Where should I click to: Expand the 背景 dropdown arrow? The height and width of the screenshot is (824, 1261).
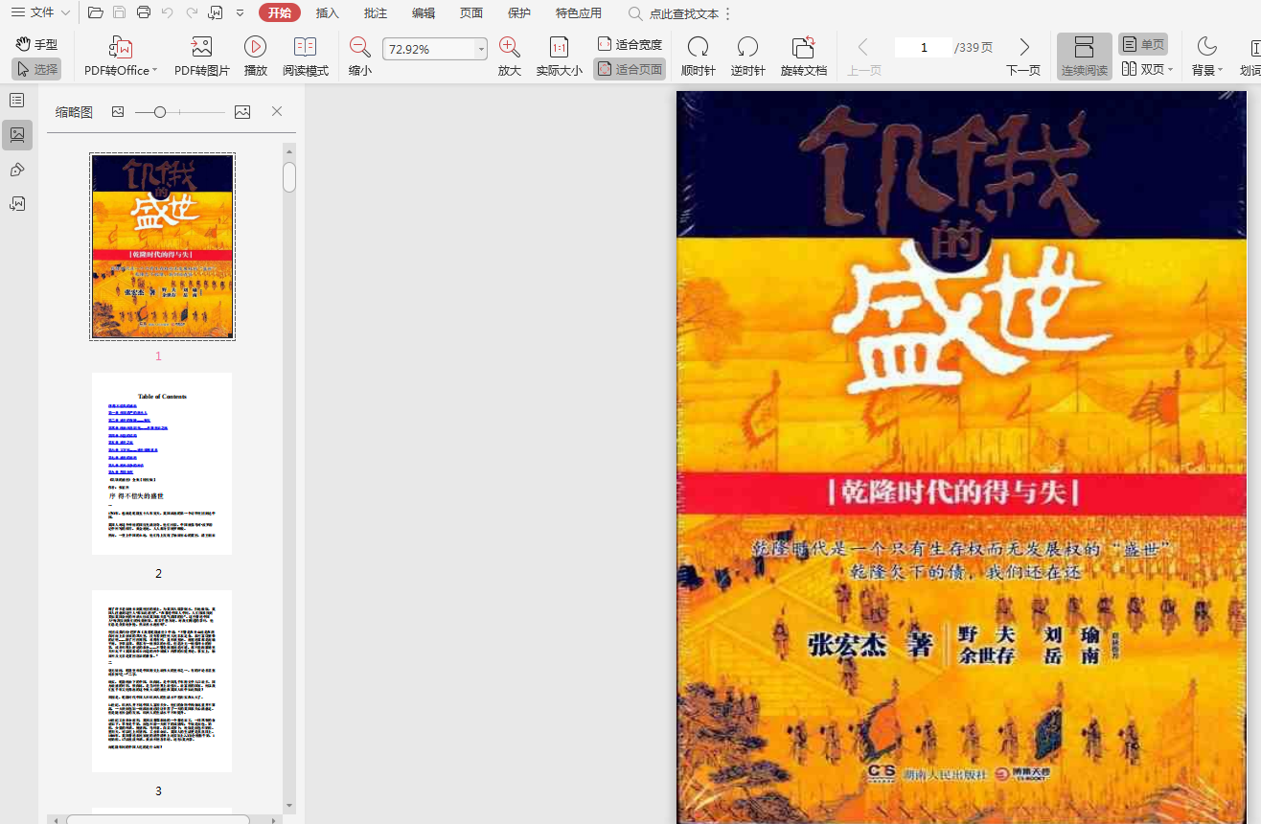1220,71
